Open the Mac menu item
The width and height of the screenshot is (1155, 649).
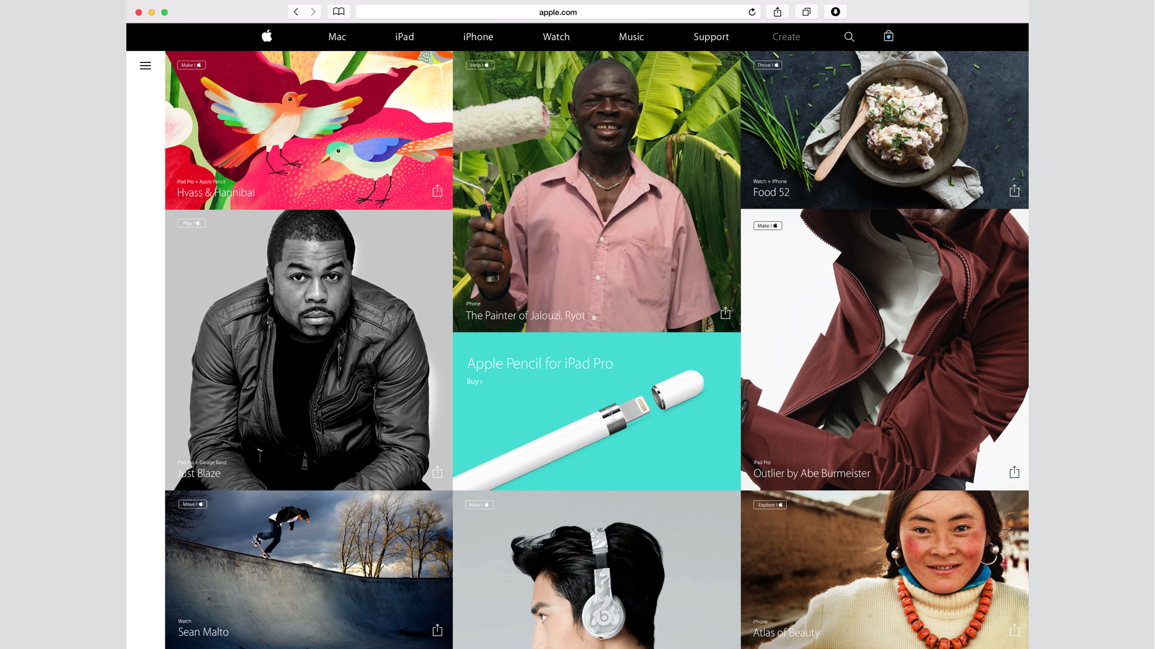pos(337,37)
